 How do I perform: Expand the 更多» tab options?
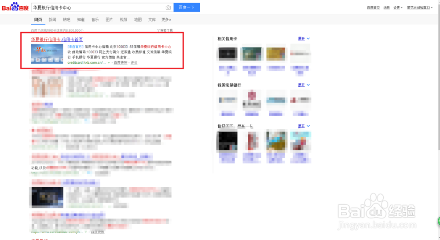tap(166, 20)
